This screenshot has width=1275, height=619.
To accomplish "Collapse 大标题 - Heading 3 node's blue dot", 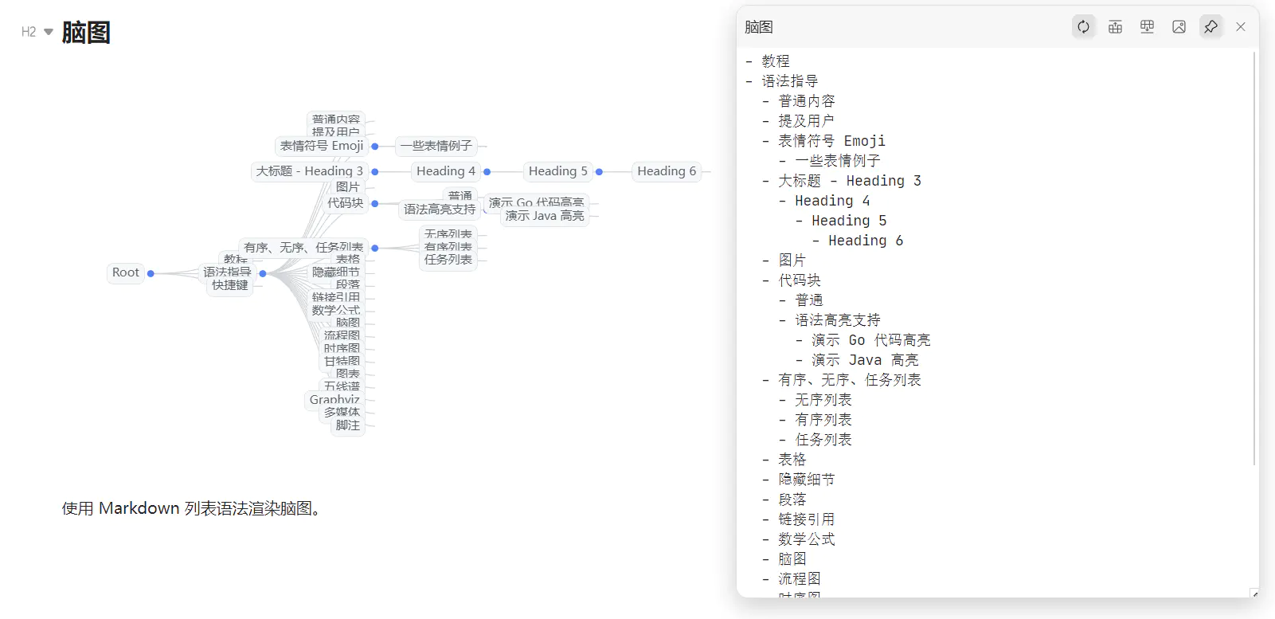I will pyautogui.click(x=375, y=172).
